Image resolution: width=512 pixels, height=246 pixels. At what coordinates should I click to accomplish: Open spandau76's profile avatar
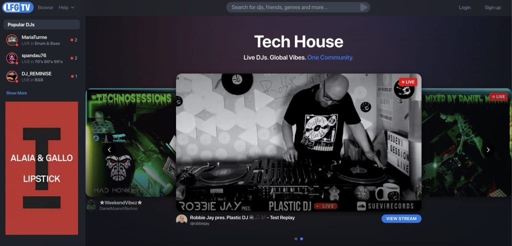(x=12, y=58)
